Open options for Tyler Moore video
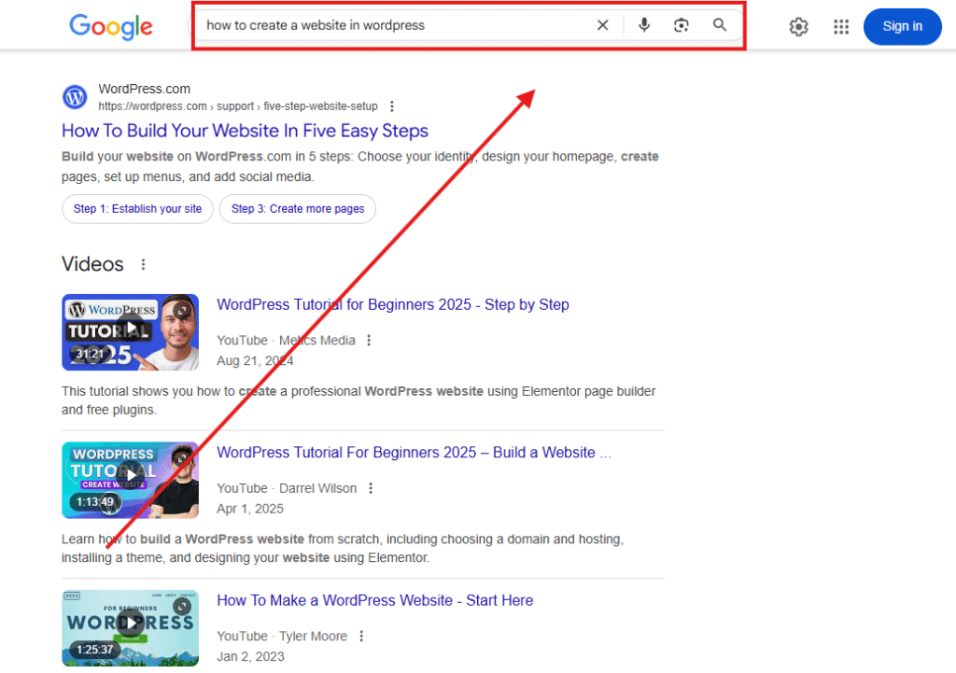Image resolution: width=956 pixels, height=673 pixels. tap(361, 637)
